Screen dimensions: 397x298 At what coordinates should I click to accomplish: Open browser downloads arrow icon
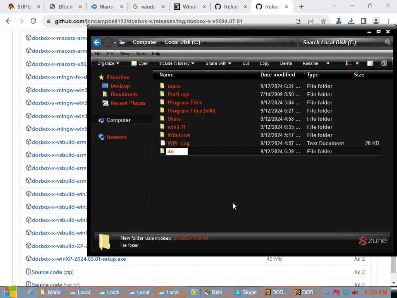[351, 21]
